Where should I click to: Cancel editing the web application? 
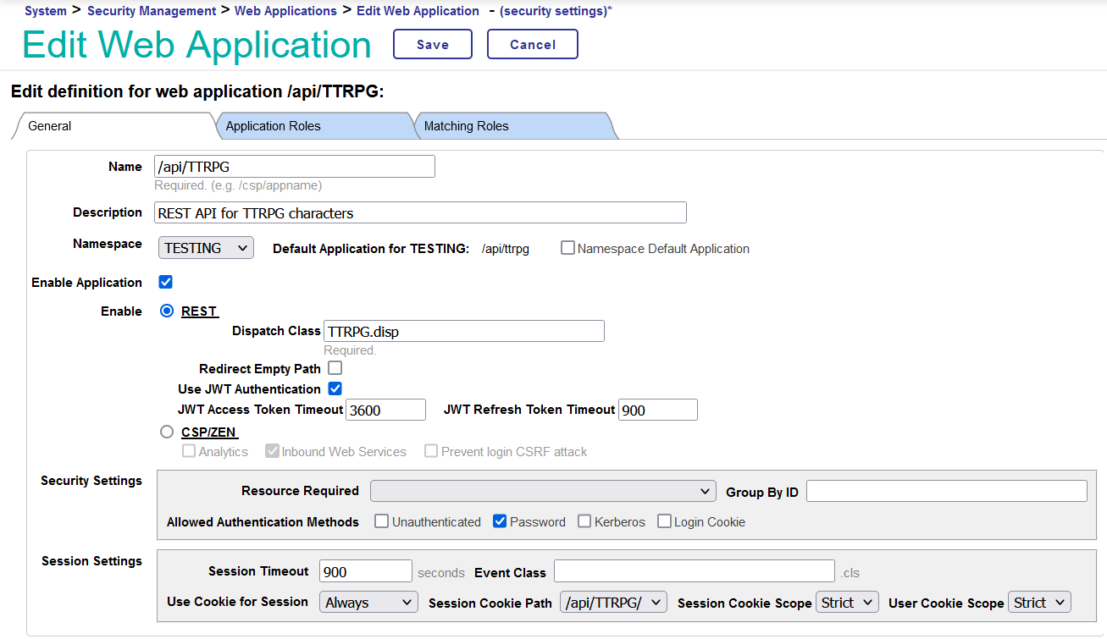[532, 44]
